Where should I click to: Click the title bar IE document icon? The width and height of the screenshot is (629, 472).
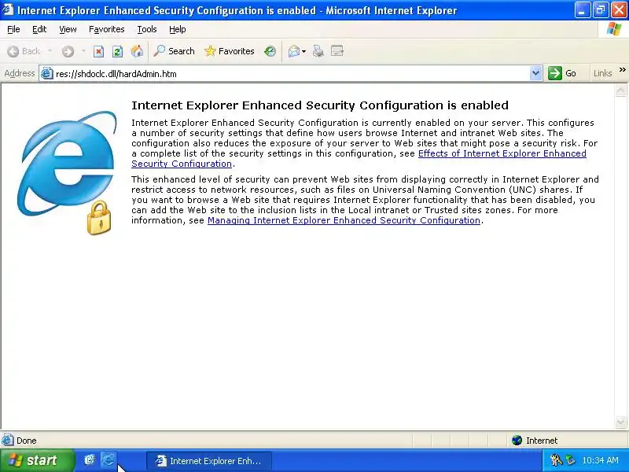point(8,10)
